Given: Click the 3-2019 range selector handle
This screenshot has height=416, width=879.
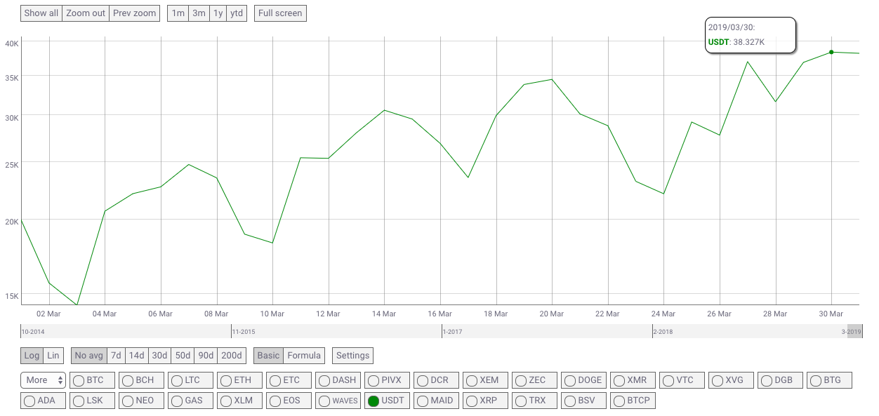Looking at the screenshot, I should pyautogui.click(x=854, y=331).
